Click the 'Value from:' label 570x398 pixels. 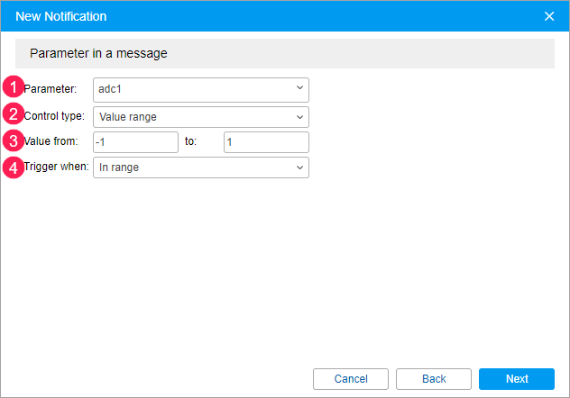point(51,141)
